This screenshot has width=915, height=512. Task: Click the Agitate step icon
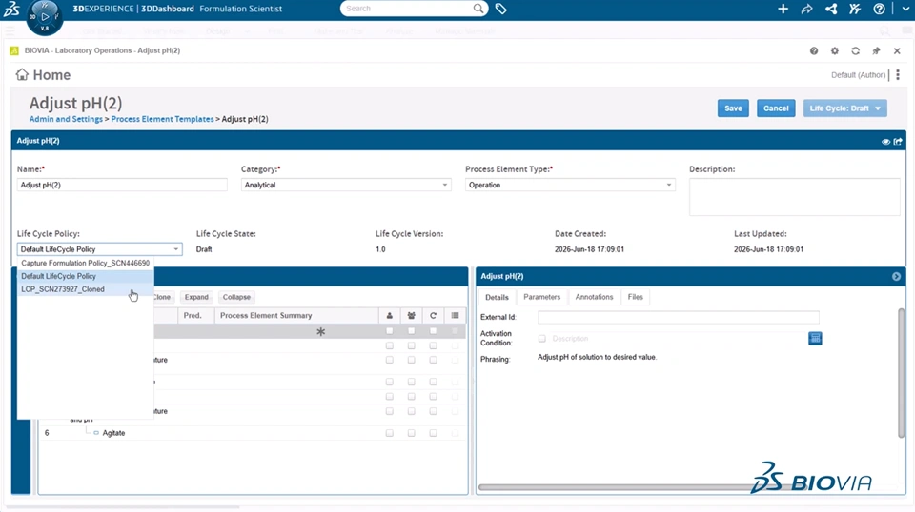tap(96, 433)
